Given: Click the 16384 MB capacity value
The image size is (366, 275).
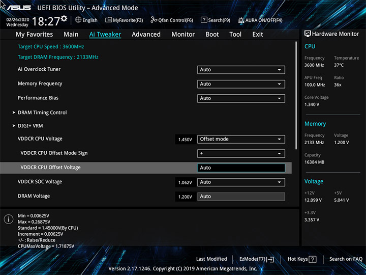Looking at the screenshot, I should click(x=315, y=162).
